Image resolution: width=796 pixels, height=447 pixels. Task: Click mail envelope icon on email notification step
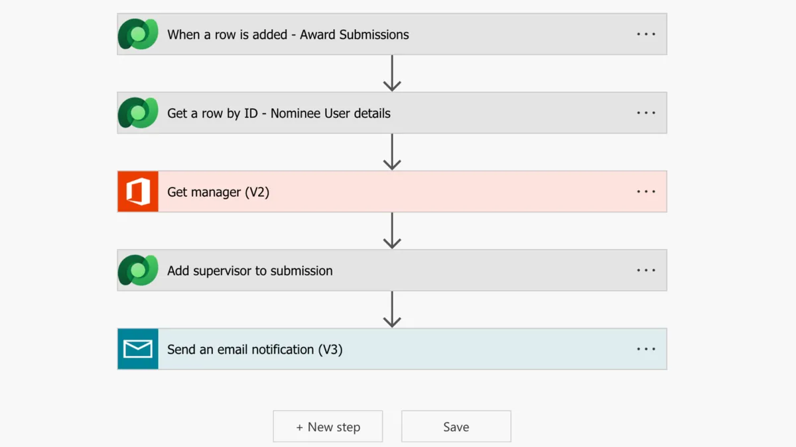[x=138, y=349]
